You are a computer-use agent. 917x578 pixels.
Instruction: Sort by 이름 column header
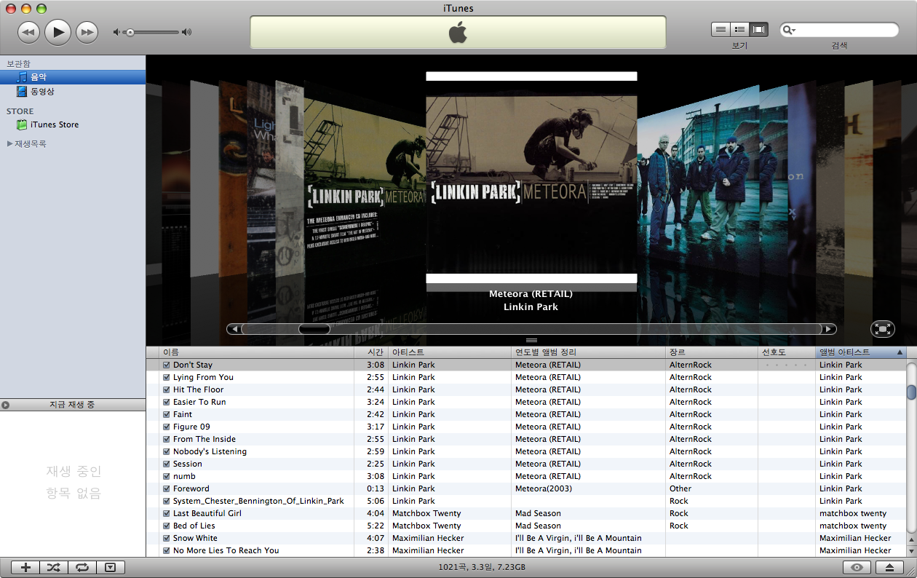click(x=256, y=352)
